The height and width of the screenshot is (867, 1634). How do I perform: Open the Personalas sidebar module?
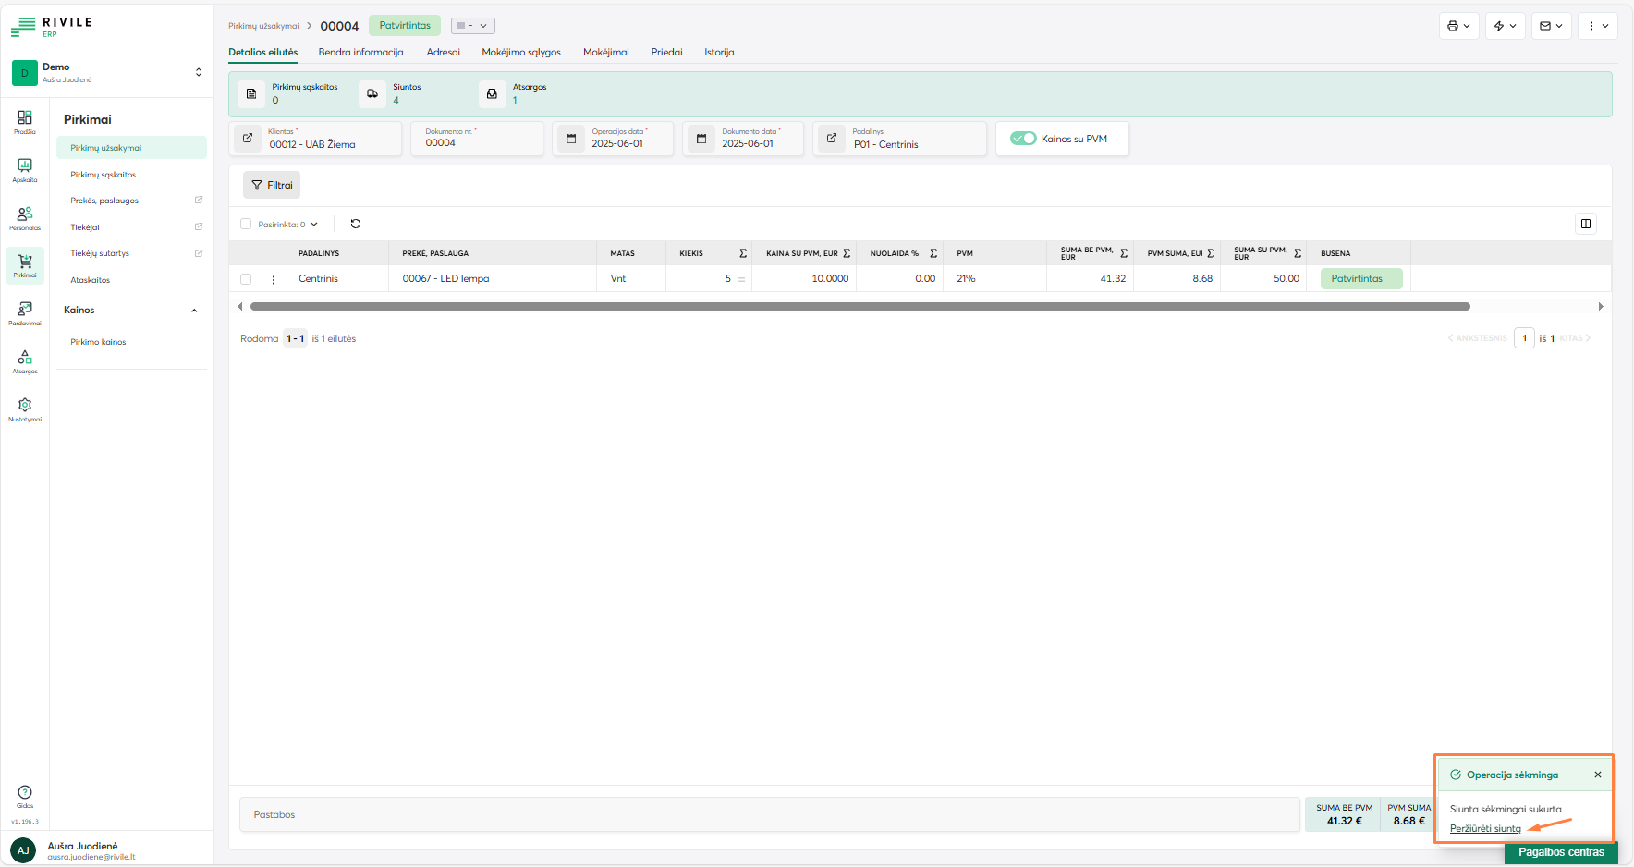coord(25,217)
